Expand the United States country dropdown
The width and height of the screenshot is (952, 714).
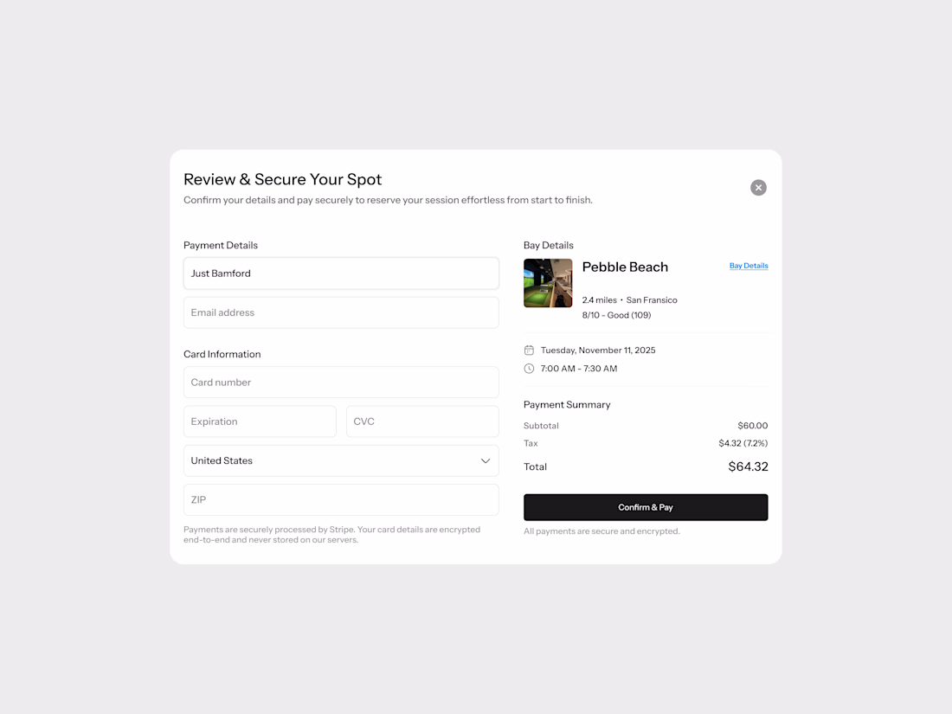(341, 460)
